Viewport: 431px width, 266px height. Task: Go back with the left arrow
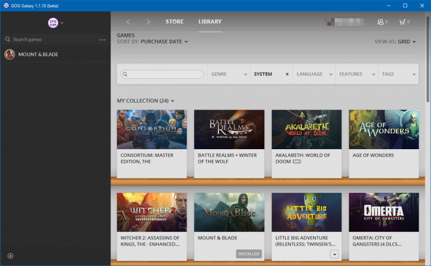[128, 22]
